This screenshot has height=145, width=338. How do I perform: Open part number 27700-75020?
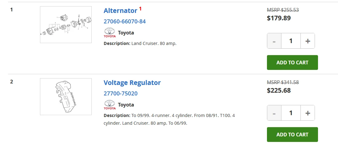click(x=121, y=94)
